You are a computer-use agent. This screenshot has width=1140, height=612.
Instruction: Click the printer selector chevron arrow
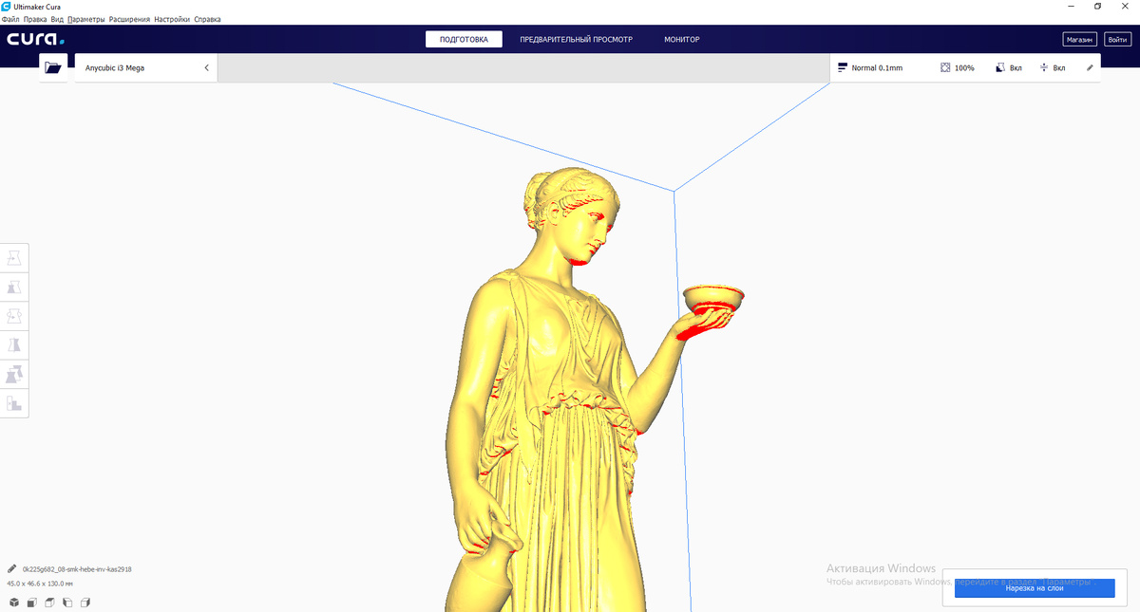[206, 68]
